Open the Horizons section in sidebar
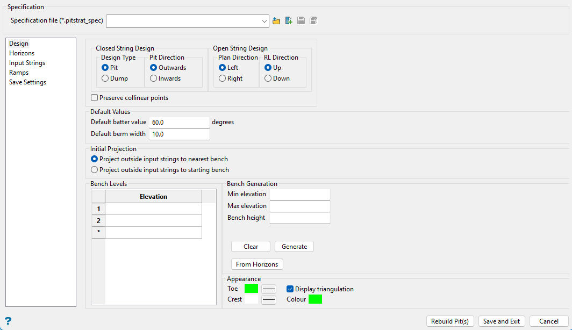This screenshot has width=572, height=330. 22,53
